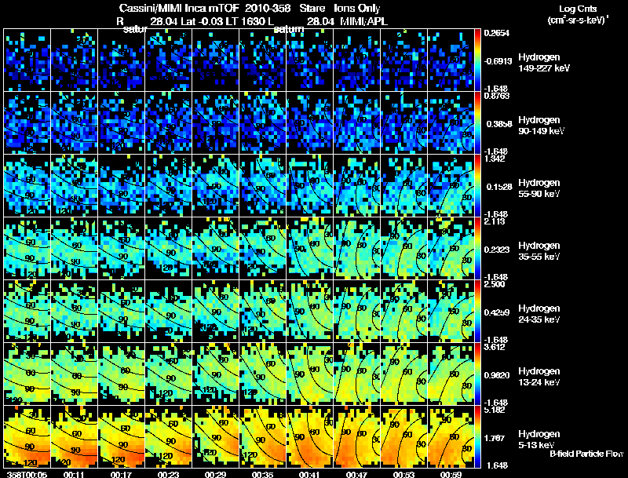Select the 35-55 keV image panel at 00:41

pos(309,248)
